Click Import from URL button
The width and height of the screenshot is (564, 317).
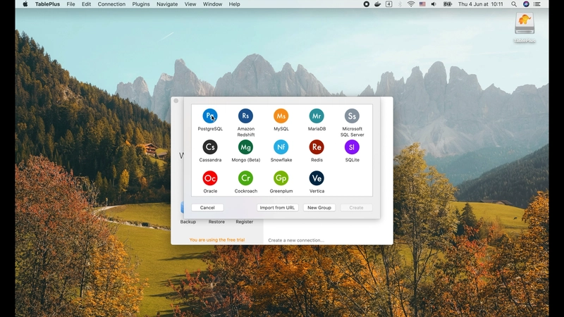[x=277, y=208]
